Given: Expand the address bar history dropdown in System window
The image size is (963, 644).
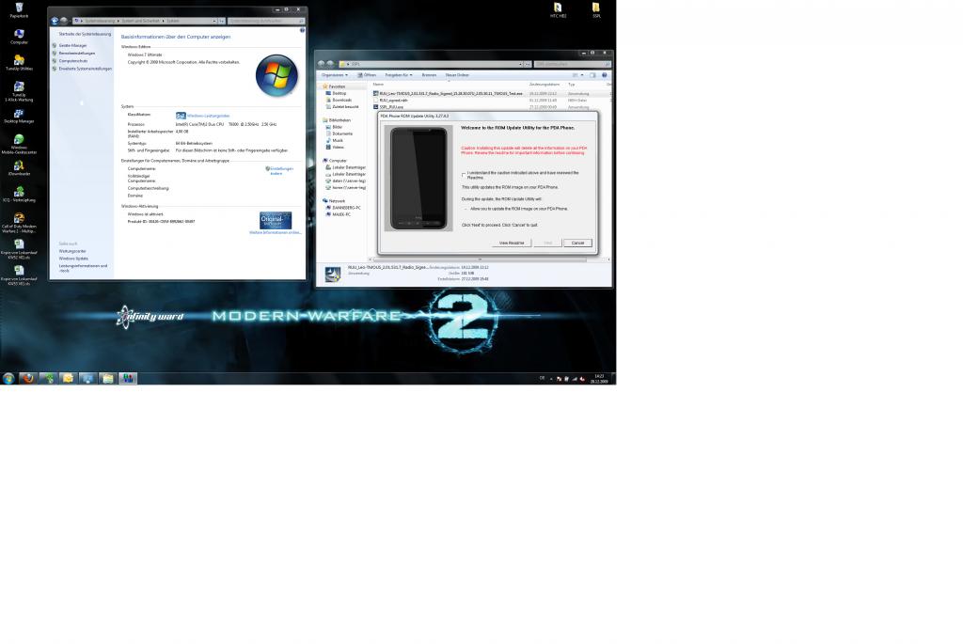Looking at the screenshot, I should [214, 21].
